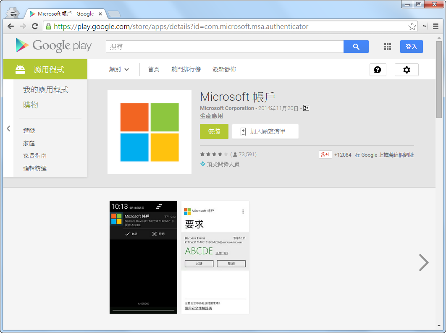Image resolution: width=446 pixels, height=333 pixels.
Task: Open the Chrome hamburger menu
Action: (x=436, y=26)
